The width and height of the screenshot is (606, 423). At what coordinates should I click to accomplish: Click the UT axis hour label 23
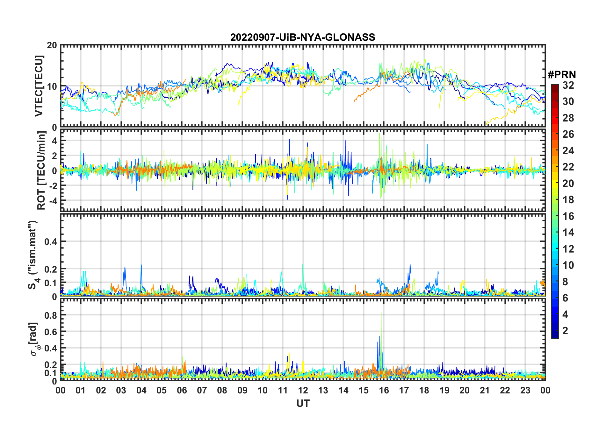(525, 390)
